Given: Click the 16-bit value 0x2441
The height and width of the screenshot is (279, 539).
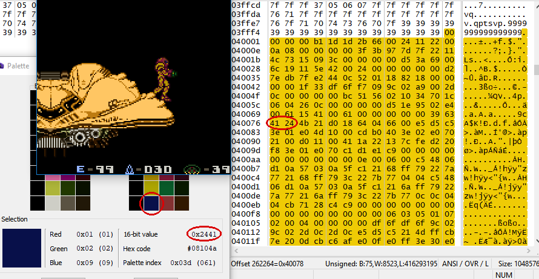Looking at the screenshot, I should point(204,234).
